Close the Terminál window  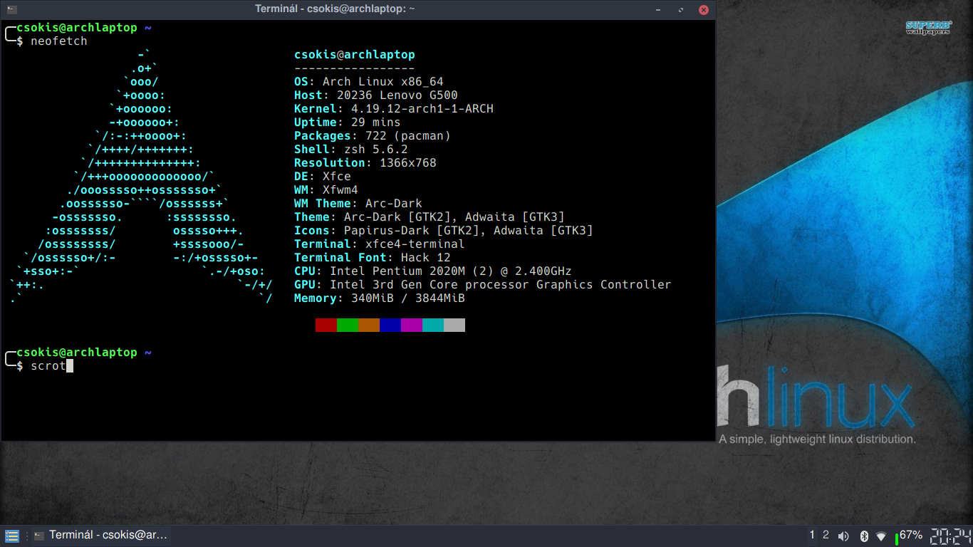tap(703, 10)
